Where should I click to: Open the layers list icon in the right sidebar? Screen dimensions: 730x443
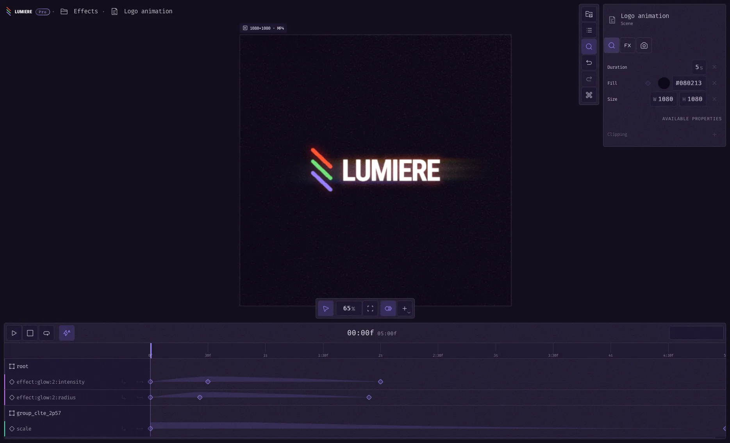tap(589, 30)
